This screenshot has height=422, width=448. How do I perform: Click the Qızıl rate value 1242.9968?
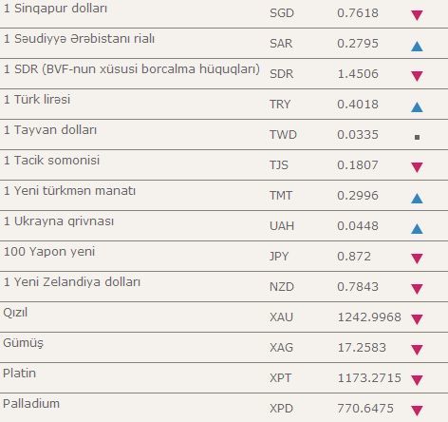369,317
